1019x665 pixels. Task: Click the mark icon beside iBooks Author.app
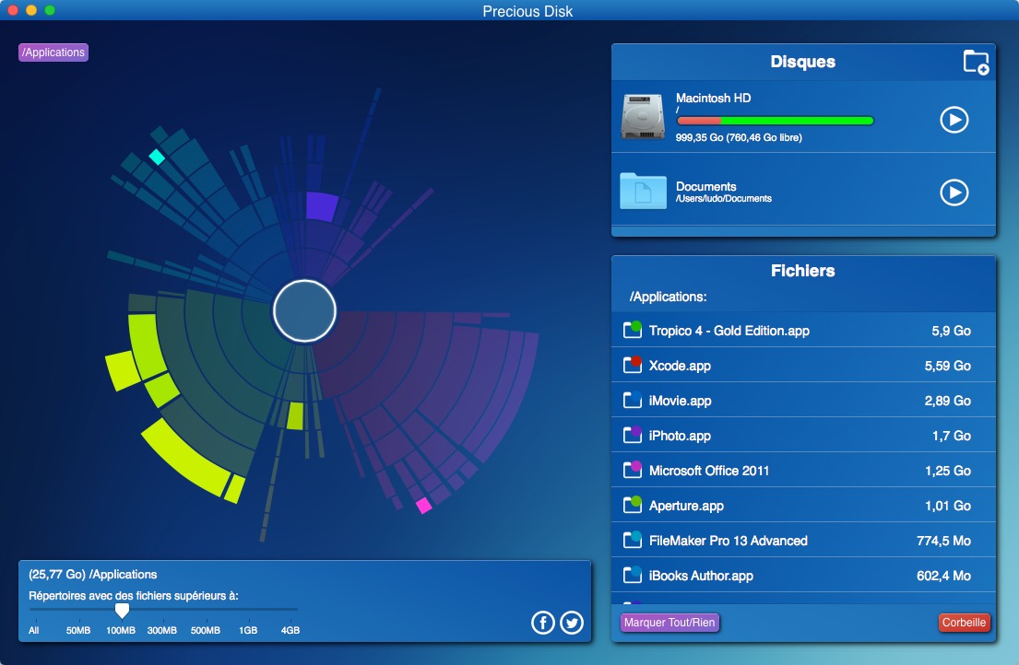(633, 575)
